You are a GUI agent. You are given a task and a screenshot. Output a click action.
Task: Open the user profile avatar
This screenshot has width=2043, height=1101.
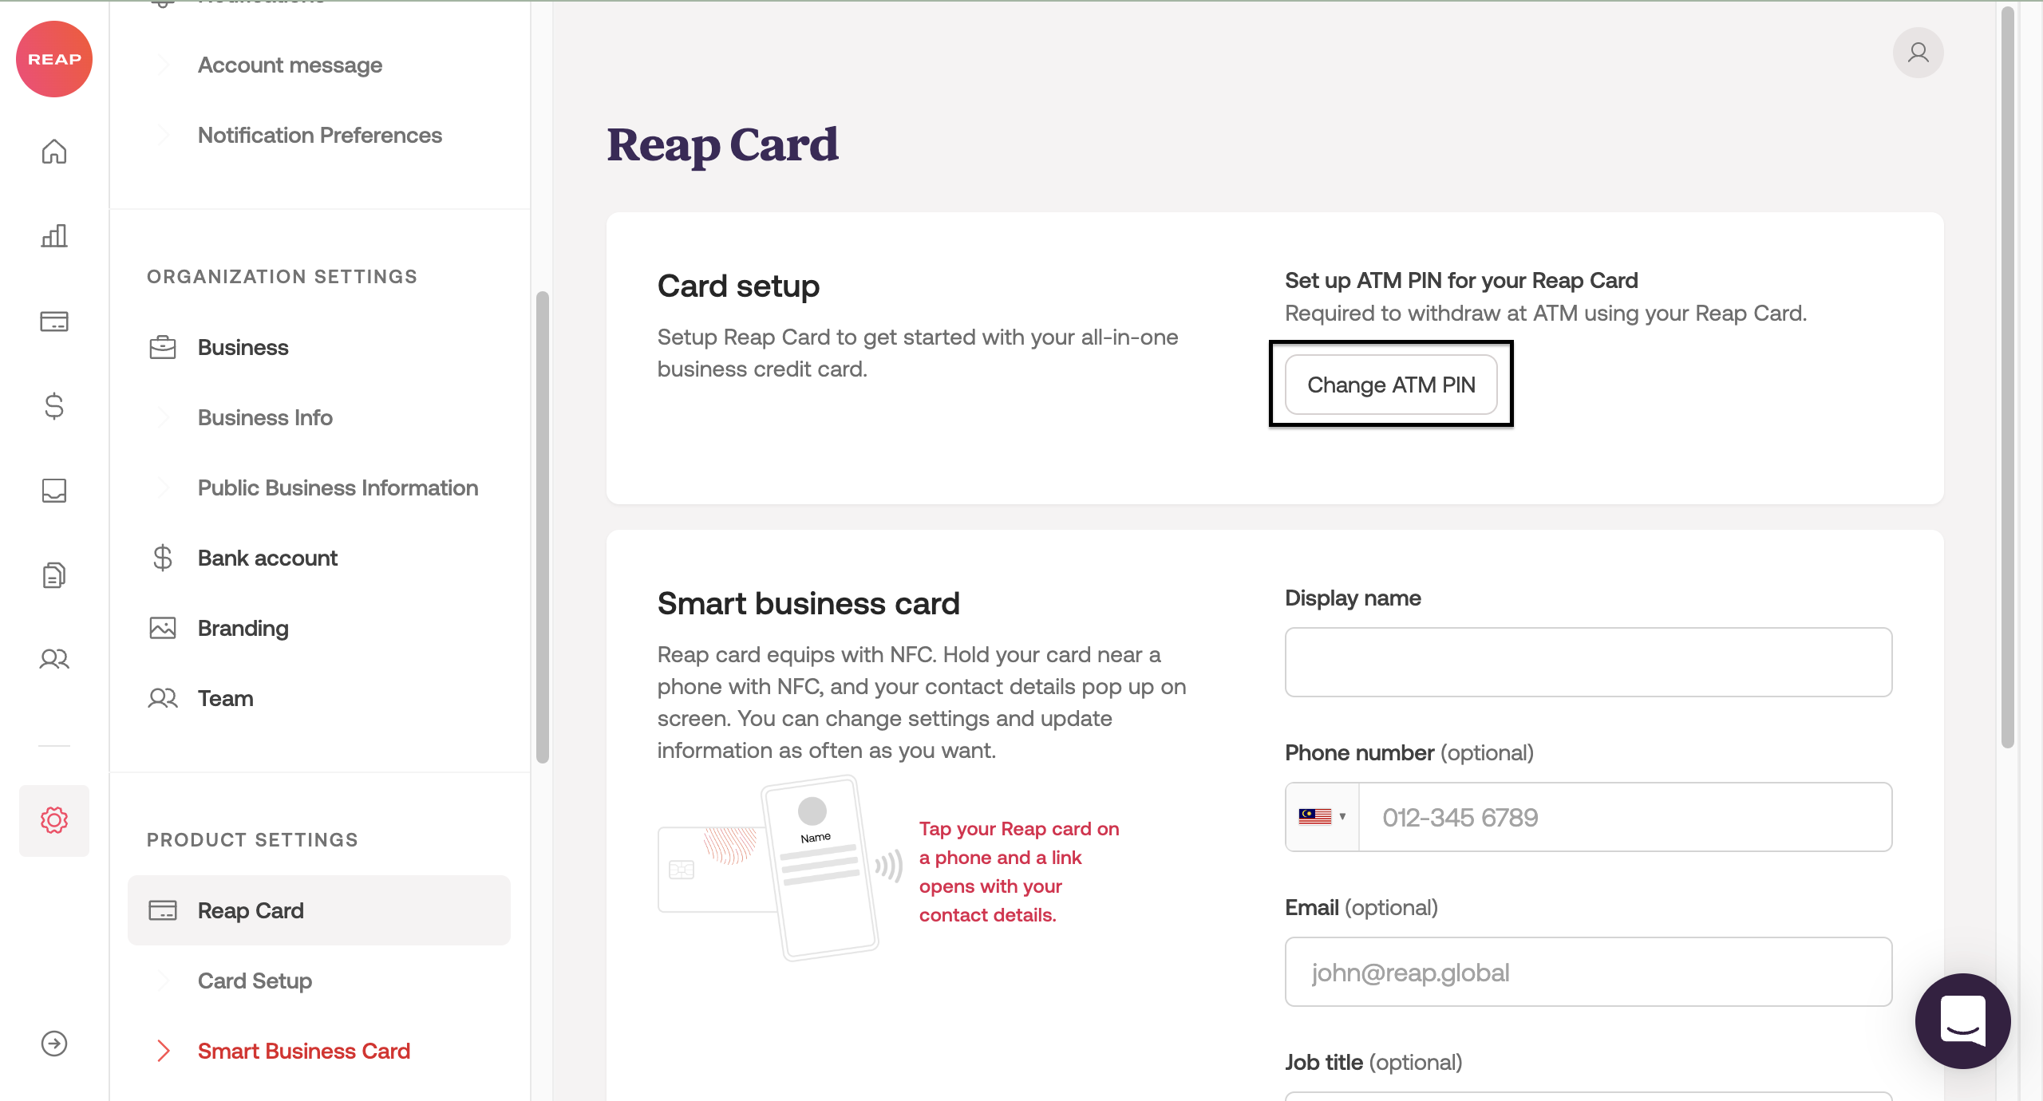point(1918,53)
